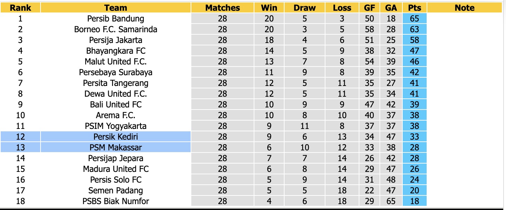The width and height of the screenshot is (506, 210).
Task: Click the Note column header
Action: [x=464, y=8]
